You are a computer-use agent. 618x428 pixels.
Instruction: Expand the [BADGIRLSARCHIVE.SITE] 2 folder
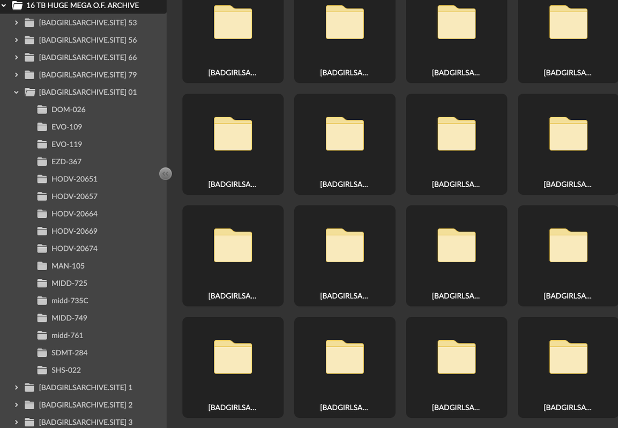(x=16, y=405)
